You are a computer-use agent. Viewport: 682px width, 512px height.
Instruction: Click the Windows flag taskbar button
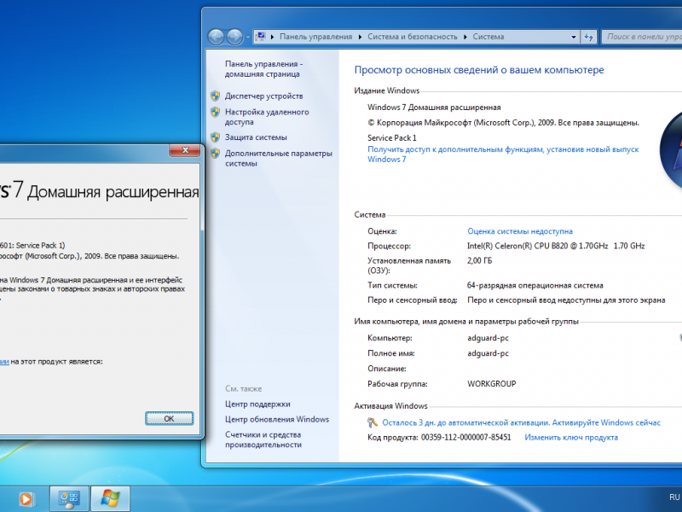[110, 499]
